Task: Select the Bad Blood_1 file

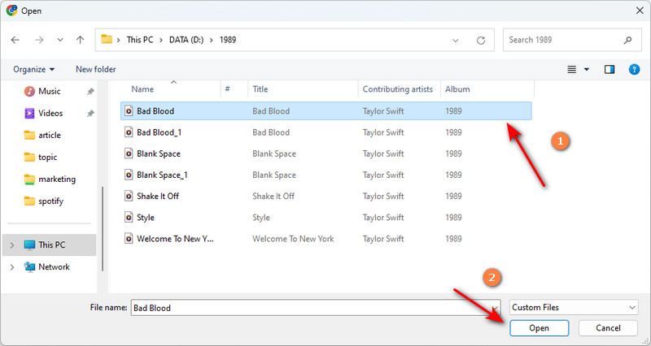Action: (326, 132)
